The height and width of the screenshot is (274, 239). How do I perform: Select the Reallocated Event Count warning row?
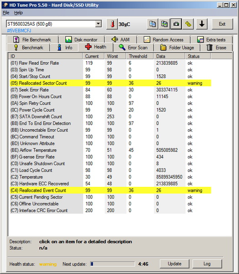(x=110, y=190)
